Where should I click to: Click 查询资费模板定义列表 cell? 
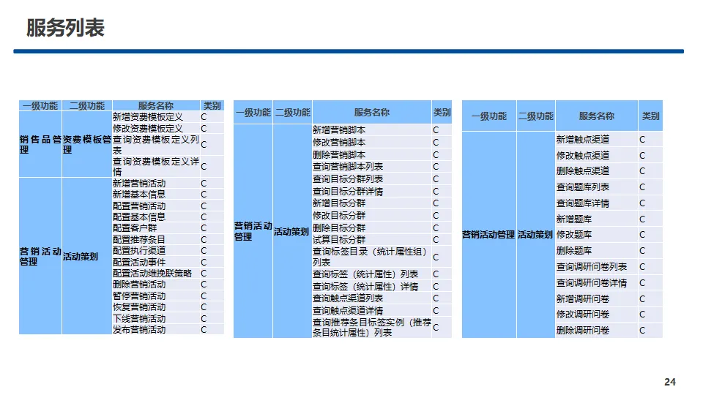coord(156,145)
